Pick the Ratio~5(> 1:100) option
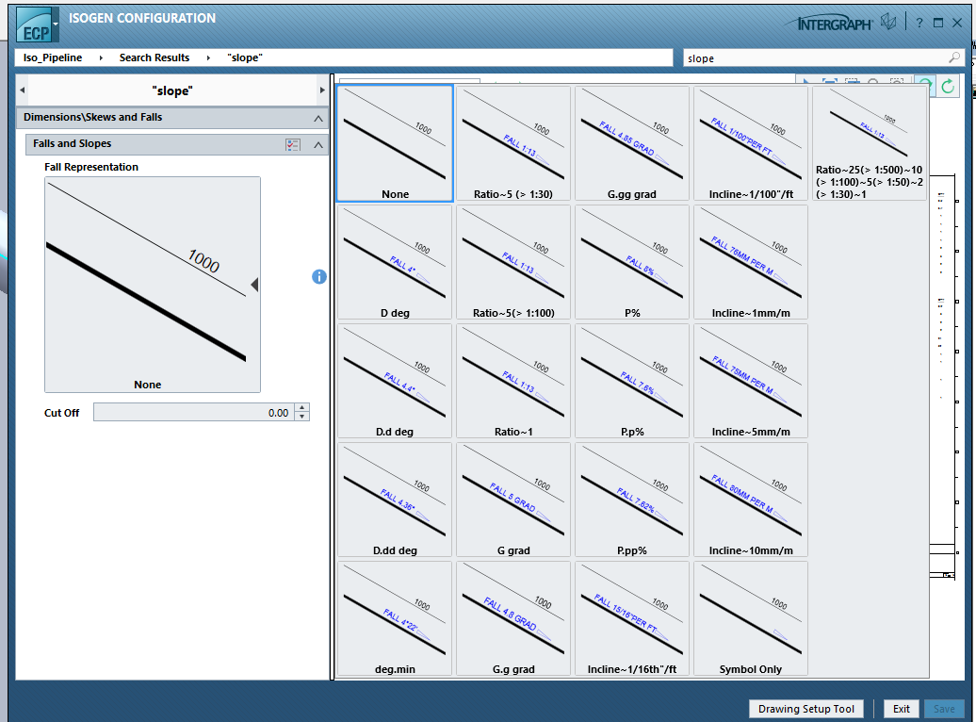Viewport: 976px width, 722px height. [513, 262]
